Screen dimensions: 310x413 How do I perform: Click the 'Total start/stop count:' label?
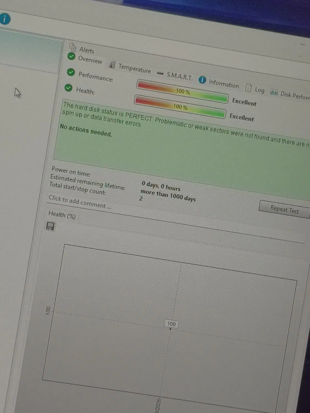[x=77, y=188]
